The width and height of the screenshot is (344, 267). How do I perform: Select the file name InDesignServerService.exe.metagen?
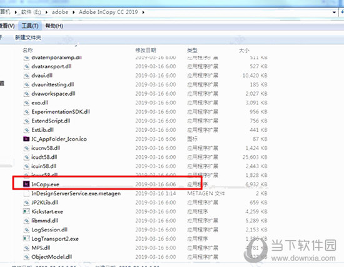tap(76, 193)
